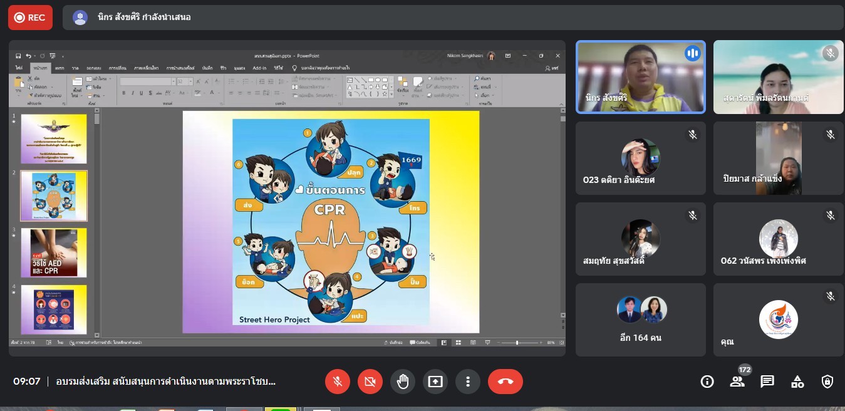Click the slide sorter view icon
This screenshot has height=411, width=845.
458,343
